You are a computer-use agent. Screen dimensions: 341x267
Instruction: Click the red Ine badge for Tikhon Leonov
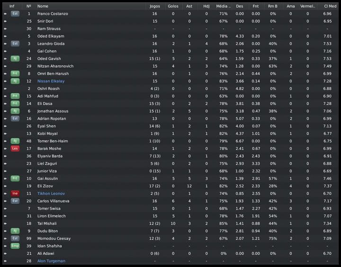15,194
